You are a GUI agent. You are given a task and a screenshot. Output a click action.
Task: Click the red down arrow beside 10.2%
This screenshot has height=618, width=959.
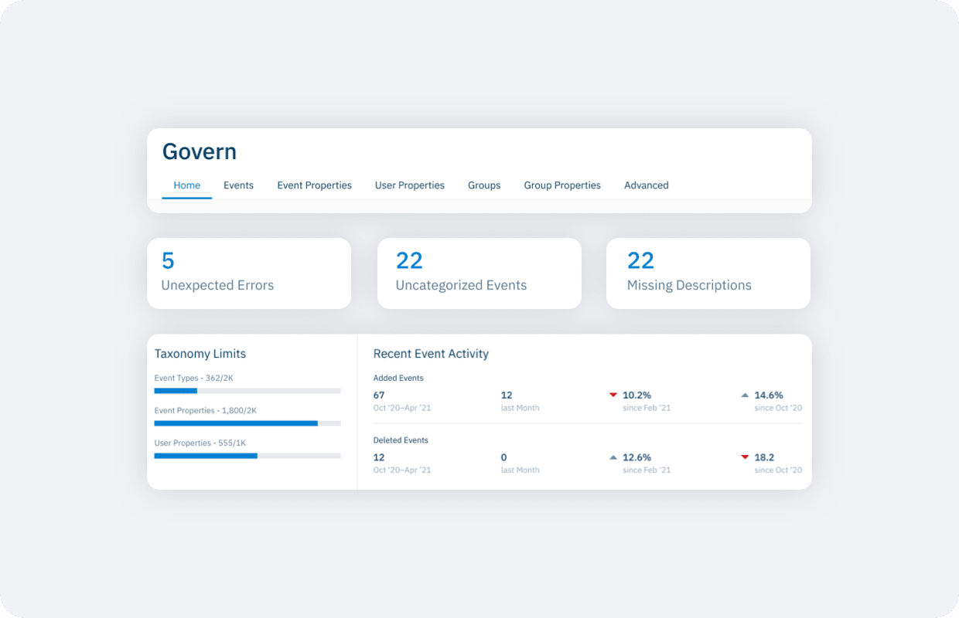[613, 395]
